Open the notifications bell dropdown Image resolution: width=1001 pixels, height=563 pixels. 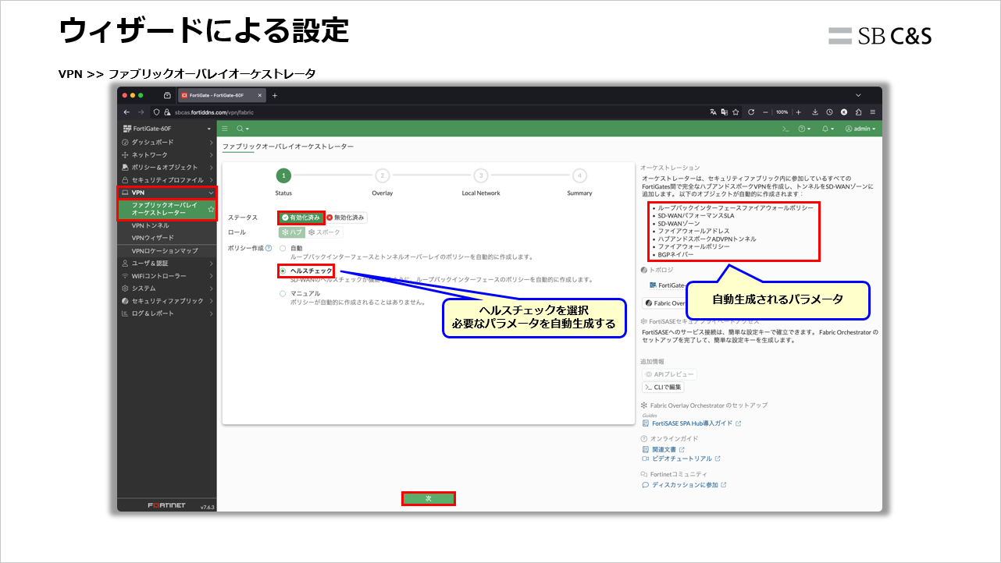(x=828, y=129)
